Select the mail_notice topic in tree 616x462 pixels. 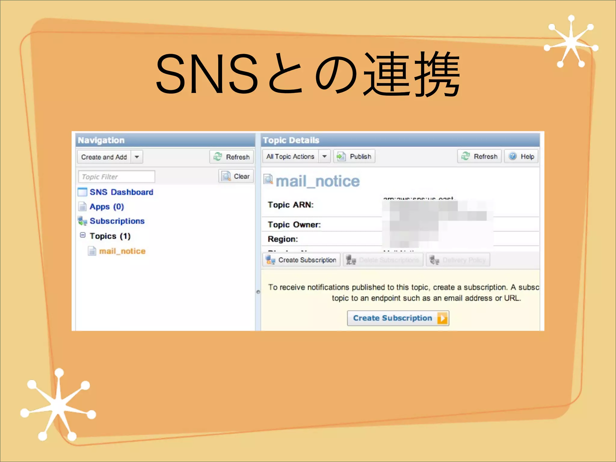click(x=122, y=251)
